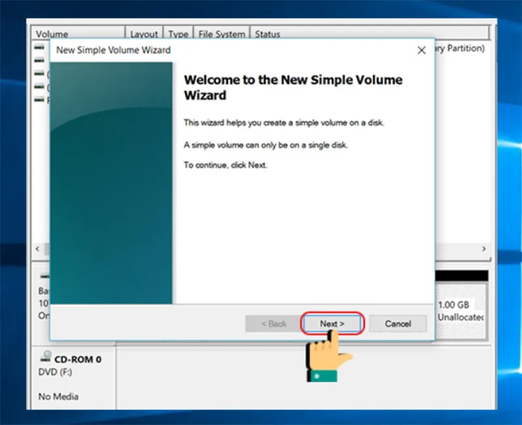The height and width of the screenshot is (425, 522).
Task: Select the first volume disk icon
Action: coord(39,48)
